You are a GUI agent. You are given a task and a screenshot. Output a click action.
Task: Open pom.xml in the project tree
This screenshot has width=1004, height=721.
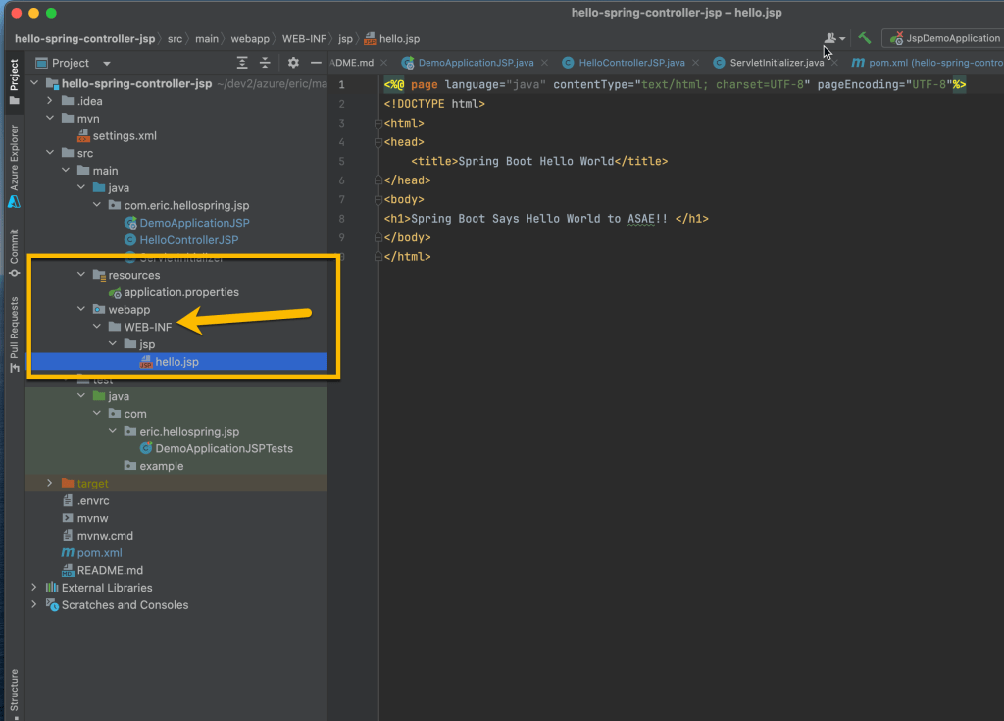coord(97,553)
